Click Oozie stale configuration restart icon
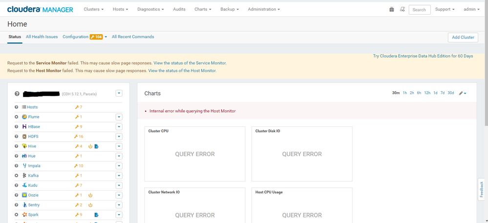The image size is (488, 223). coord(90,195)
